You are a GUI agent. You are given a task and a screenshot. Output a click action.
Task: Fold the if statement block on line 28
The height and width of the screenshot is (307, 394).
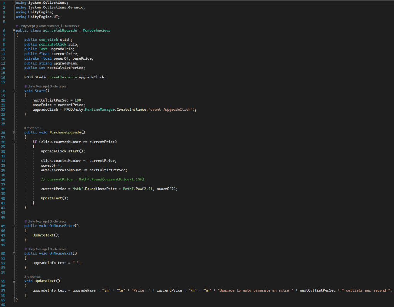coord(14,142)
